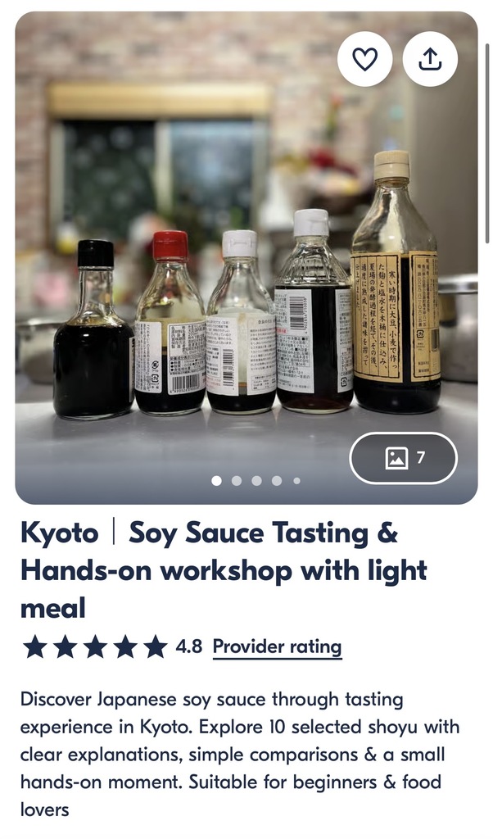Click the Kyoto location label in title
The height and width of the screenshot is (839, 493).
(x=59, y=533)
